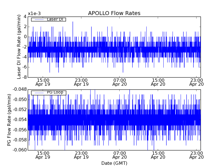The height and width of the screenshot is (167, 223).
Task: Click the '-0.060' tick on PG axis
Action: (20, 150)
